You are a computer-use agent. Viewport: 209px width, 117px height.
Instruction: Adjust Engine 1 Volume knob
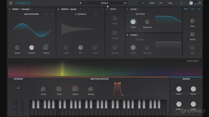pos(46,47)
